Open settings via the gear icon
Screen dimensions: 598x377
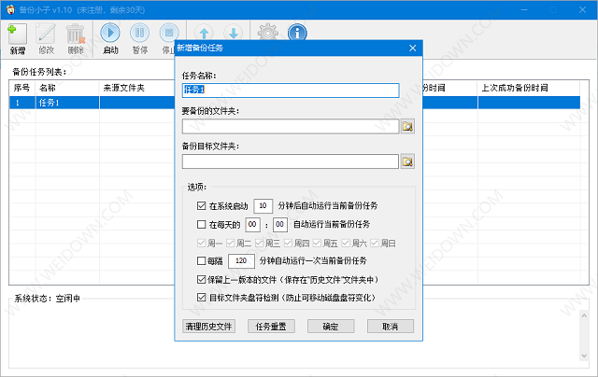click(268, 35)
